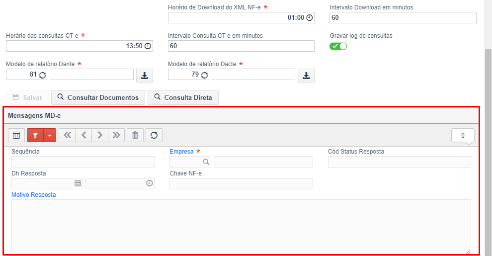Image resolution: width=492 pixels, height=256 pixels.
Task: Open calendar picker in Dh Resposta
Action: (78, 183)
